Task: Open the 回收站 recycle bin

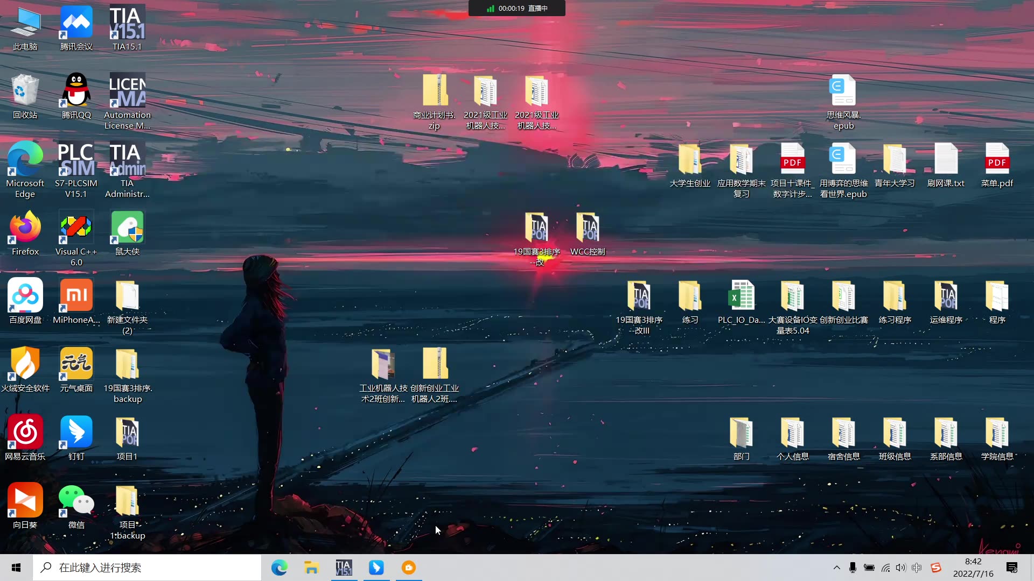Action: click(25, 96)
